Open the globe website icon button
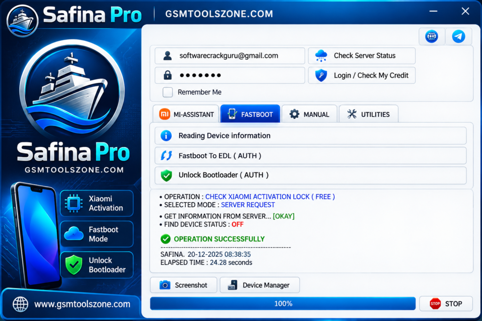482x321 pixels. pos(432,37)
